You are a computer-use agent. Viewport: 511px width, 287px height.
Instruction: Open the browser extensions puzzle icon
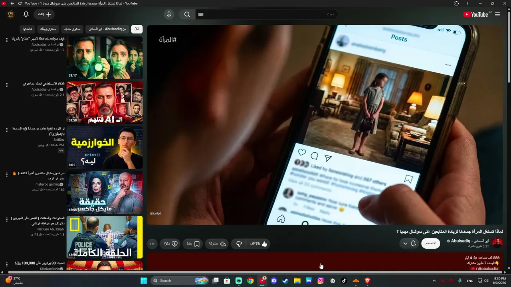tap(457, 4)
